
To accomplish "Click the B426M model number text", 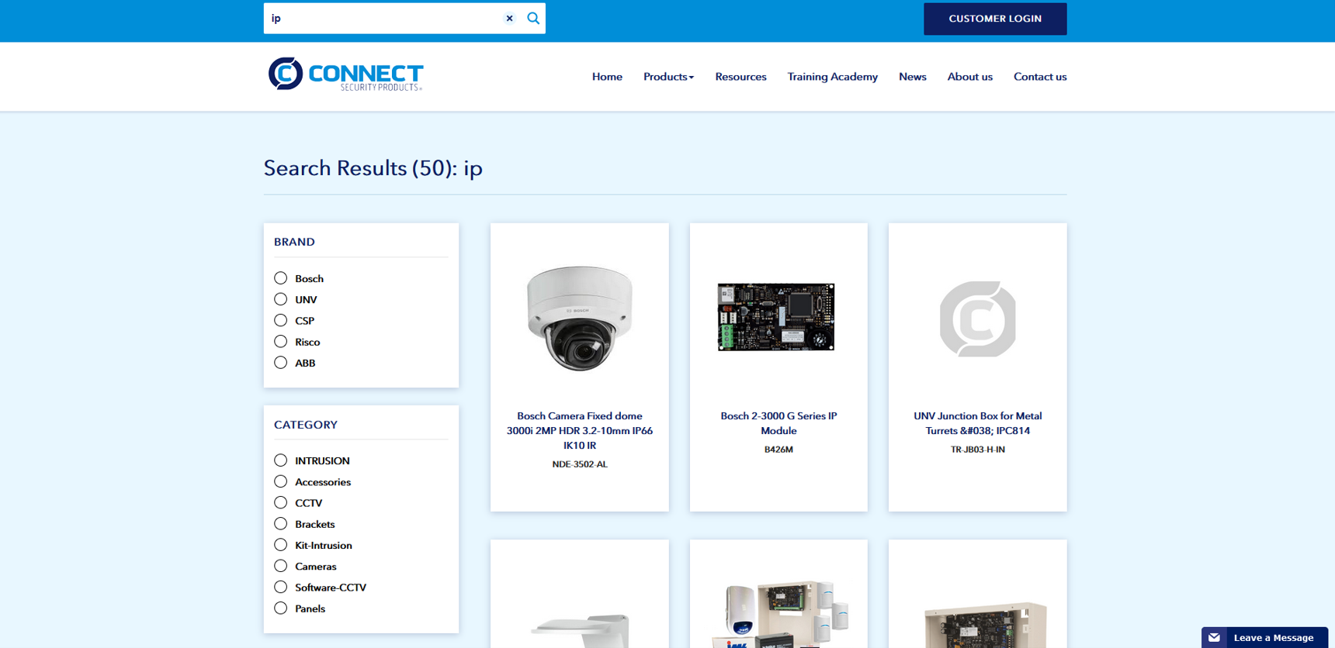I will (778, 450).
